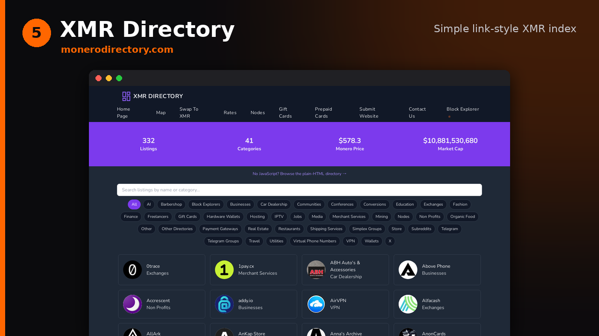
Task: Open the Home Page nav item
Action: [x=124, y=112]
